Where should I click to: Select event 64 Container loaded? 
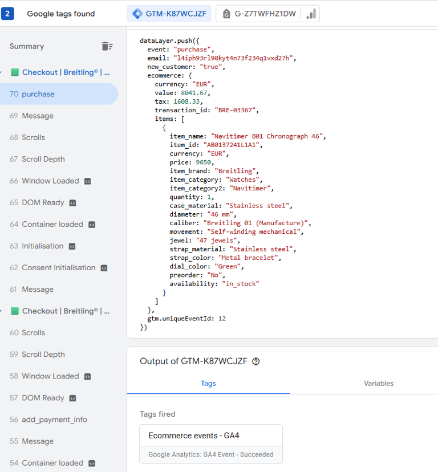click(x=52, y=225)
